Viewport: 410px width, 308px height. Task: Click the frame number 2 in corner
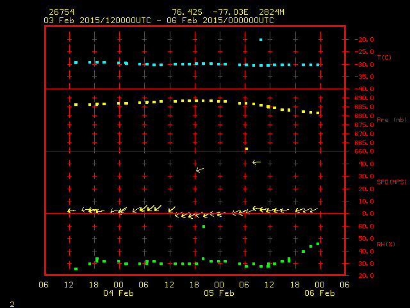tap(12, 303)
